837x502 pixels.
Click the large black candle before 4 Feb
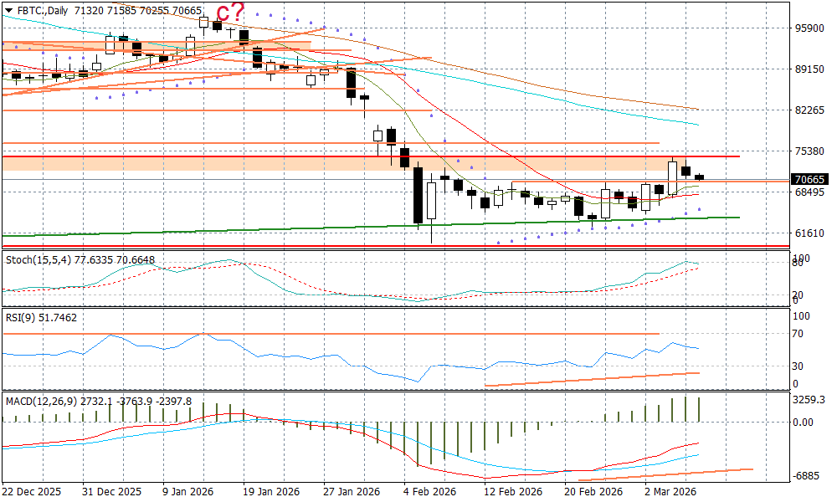[x=417, y=196]
